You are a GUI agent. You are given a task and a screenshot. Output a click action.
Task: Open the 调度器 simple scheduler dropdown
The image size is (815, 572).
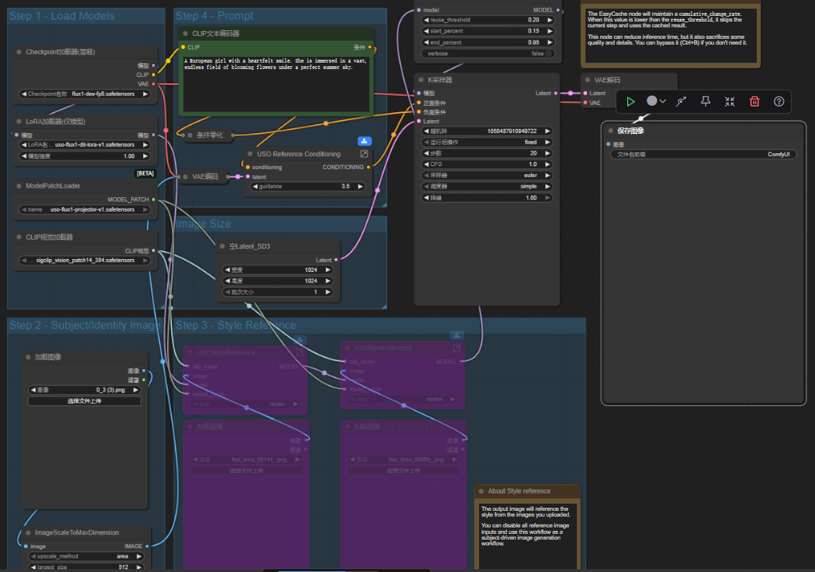pyautogui.click(x=487, y=186)
